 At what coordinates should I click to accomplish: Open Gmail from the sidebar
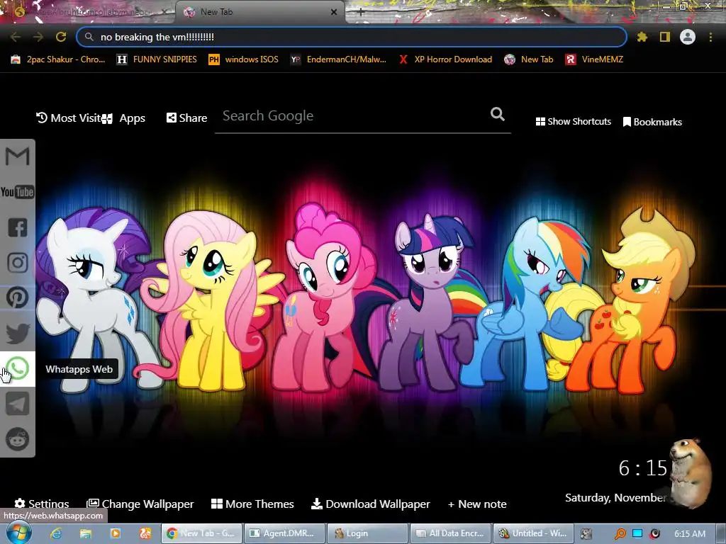click(18, 157)
